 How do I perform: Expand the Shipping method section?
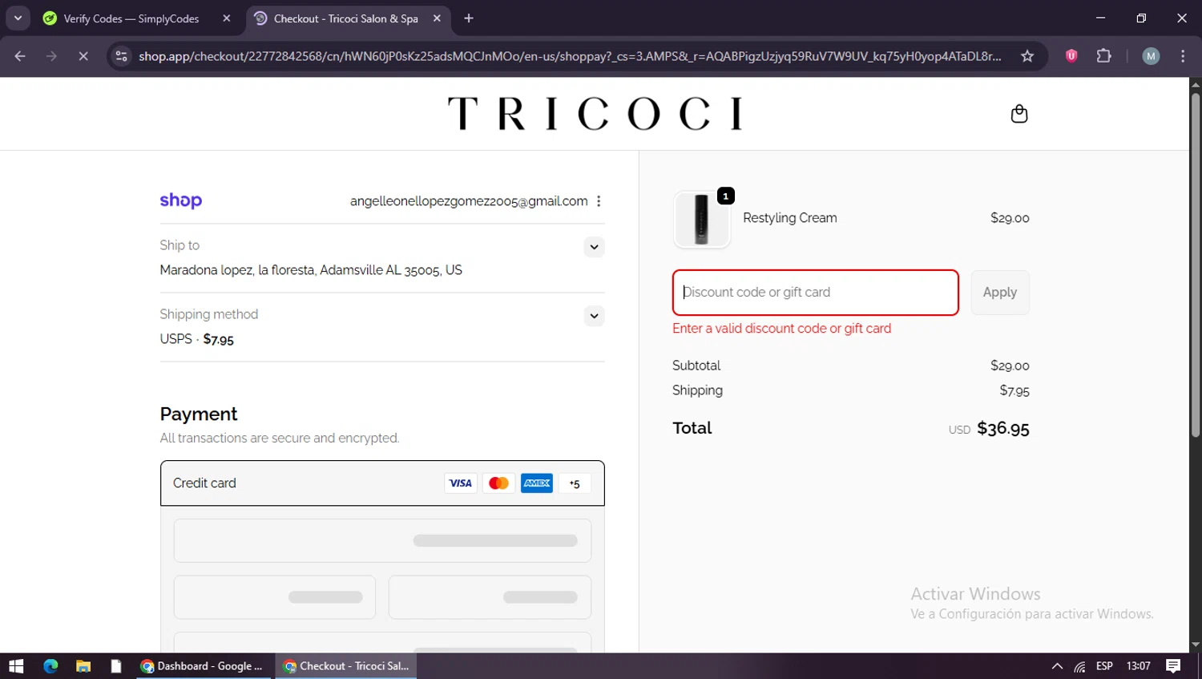(x=594, y=316)
